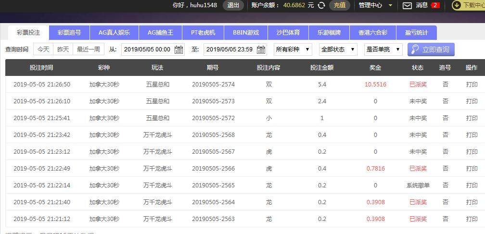The width and height of the screenshot is (485, 234).
Task: Click the balance refresh icon
Action: click(322, 5)
